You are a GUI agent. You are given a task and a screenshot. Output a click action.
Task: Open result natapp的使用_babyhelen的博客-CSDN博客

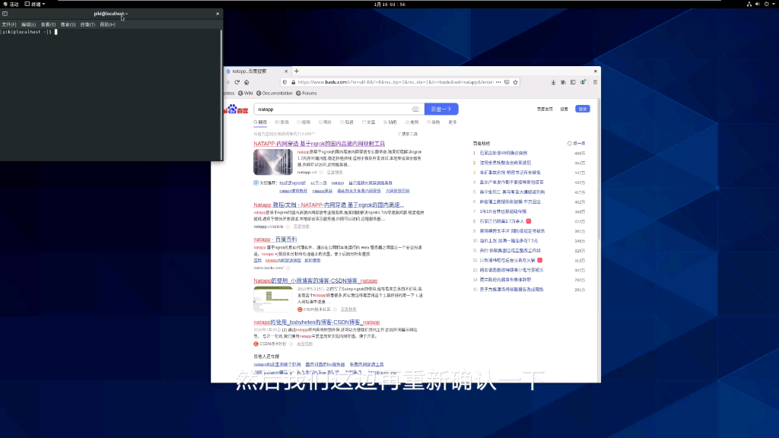click(x=316, y=322)
